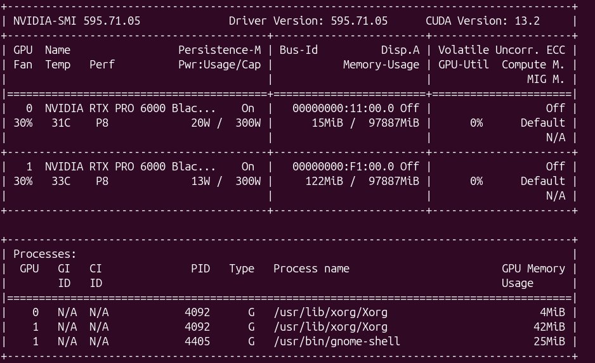Click the 'Bus-Id' column header

(299, 50)
